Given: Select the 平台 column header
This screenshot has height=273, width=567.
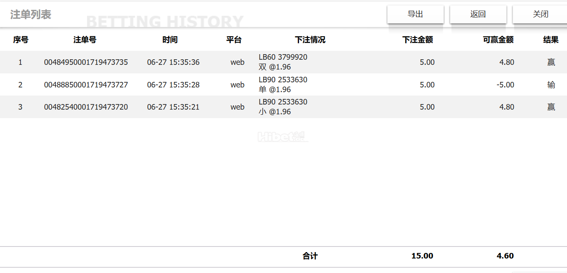Looking at the screenshot, I should 234,40.
